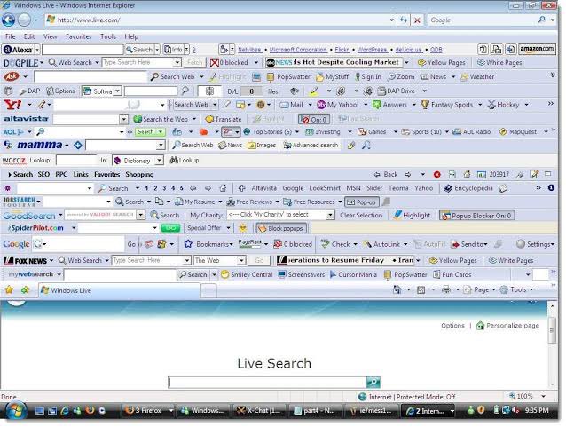
Task: Click the green Go button on SpiderPilot
Action: pyautogui.click(x=170, y=228)
